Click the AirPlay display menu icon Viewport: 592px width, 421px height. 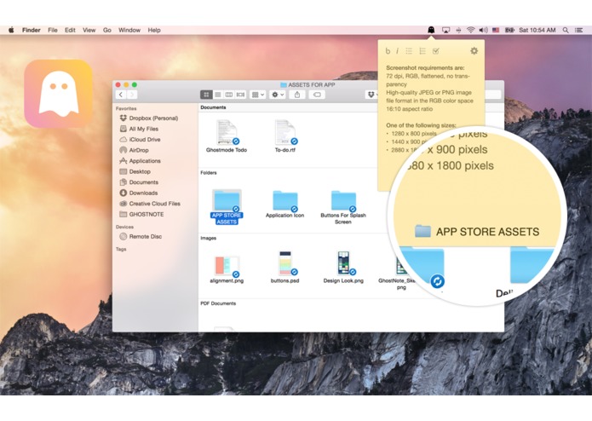click(x=445, y=30)
